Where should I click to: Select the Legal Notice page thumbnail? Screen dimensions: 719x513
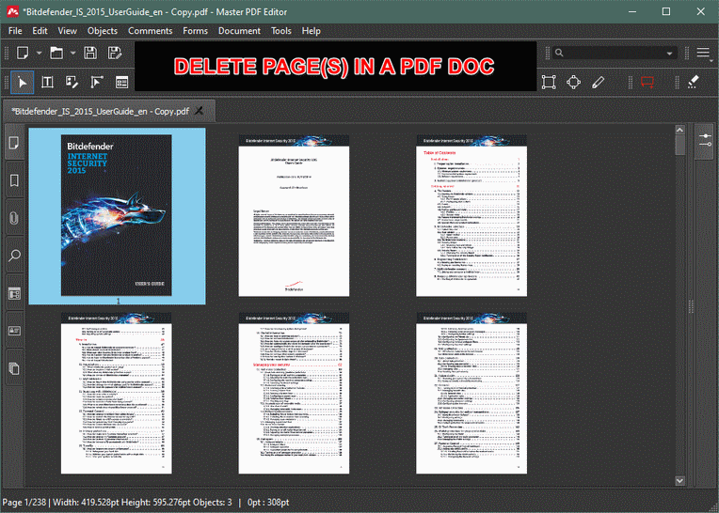click(x=294, y=215)
